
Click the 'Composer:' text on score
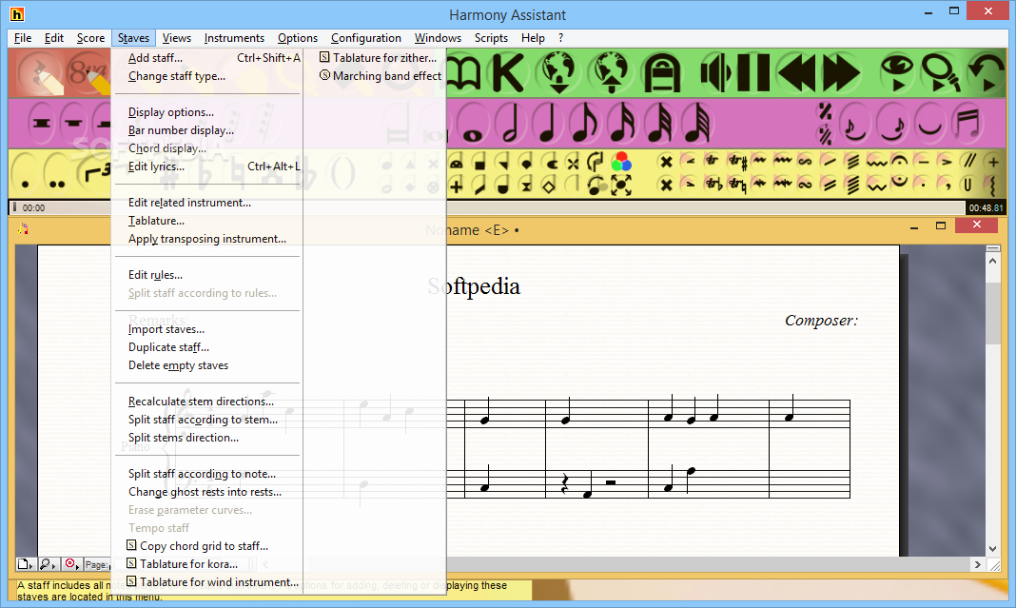(x=821, y=321)
